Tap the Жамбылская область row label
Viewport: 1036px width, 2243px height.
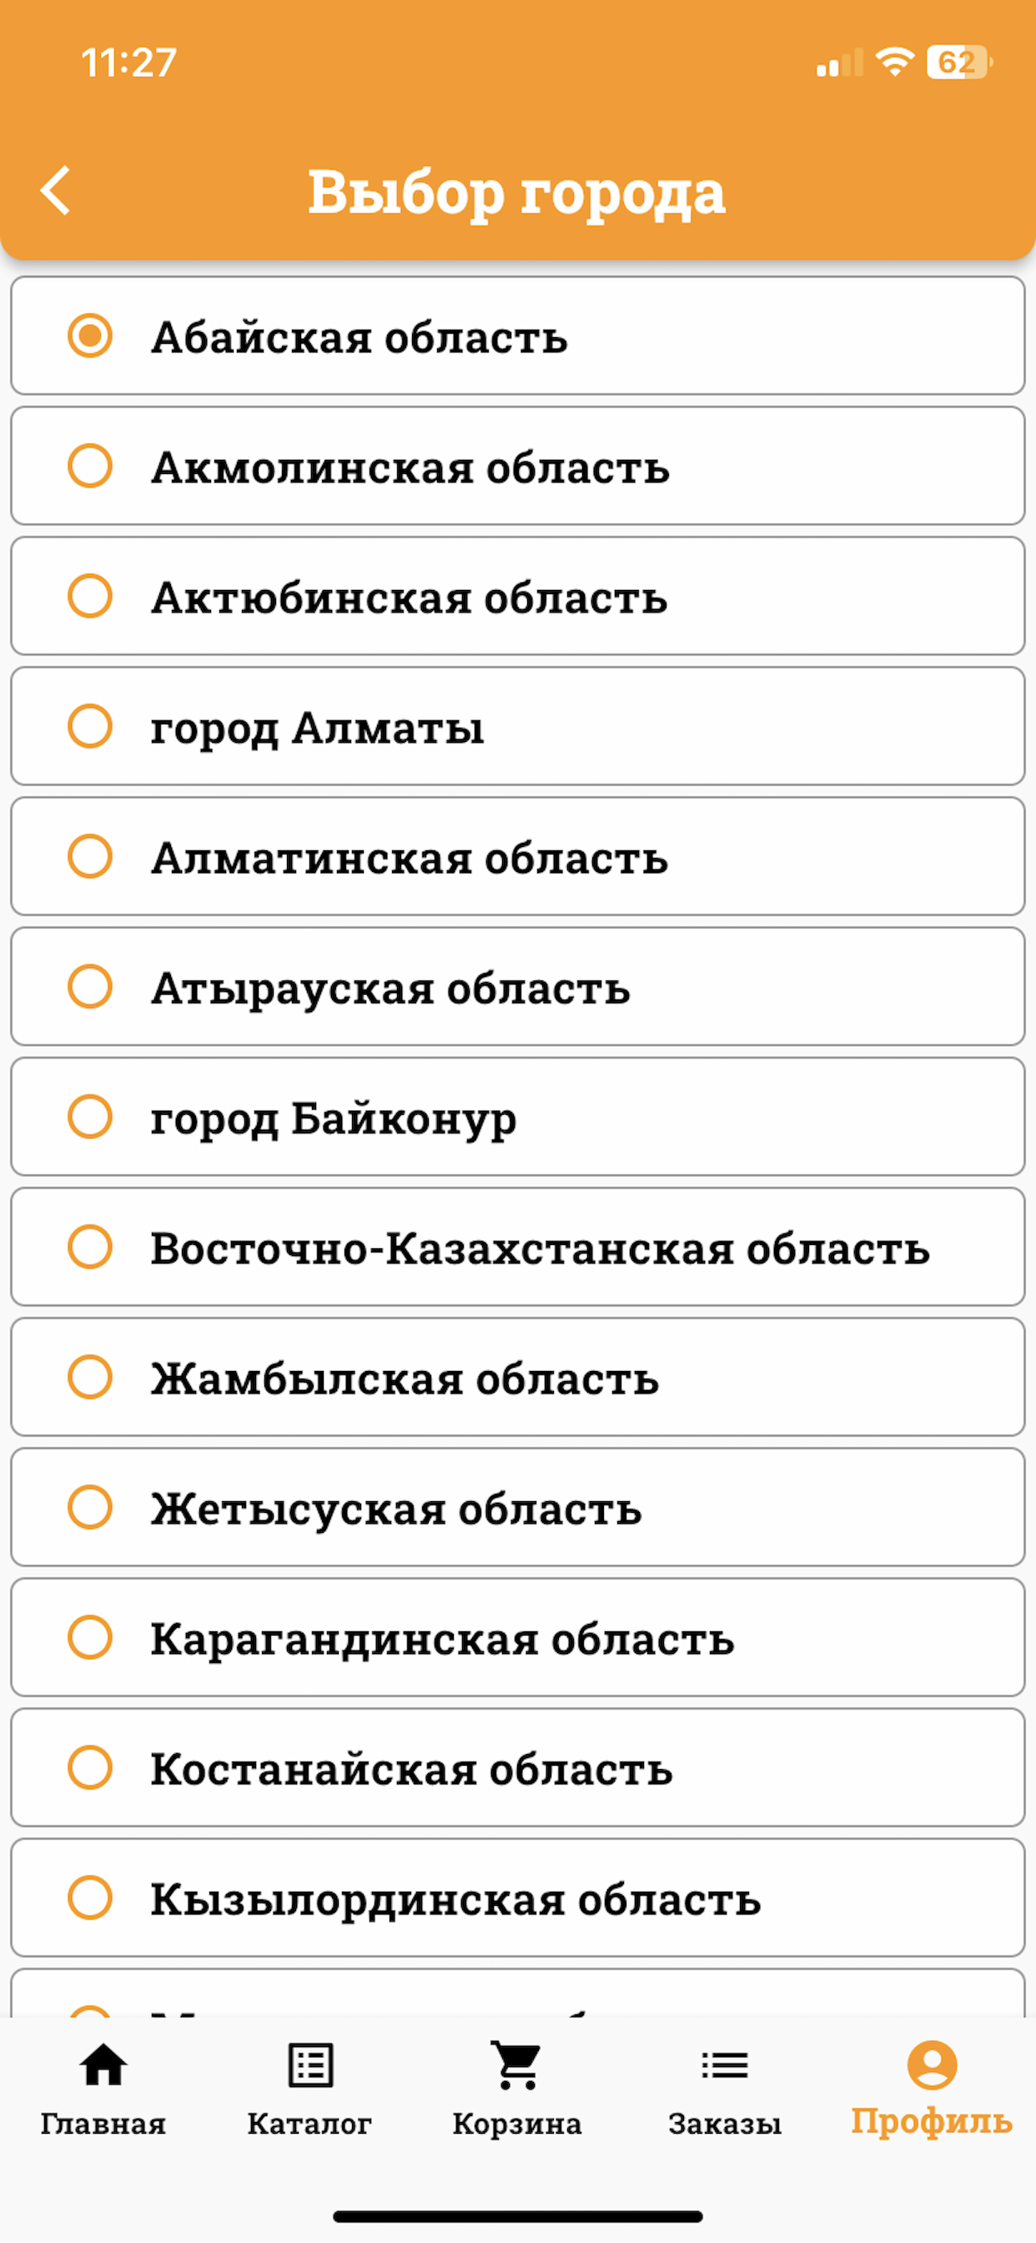click(x=405, y=1379)
